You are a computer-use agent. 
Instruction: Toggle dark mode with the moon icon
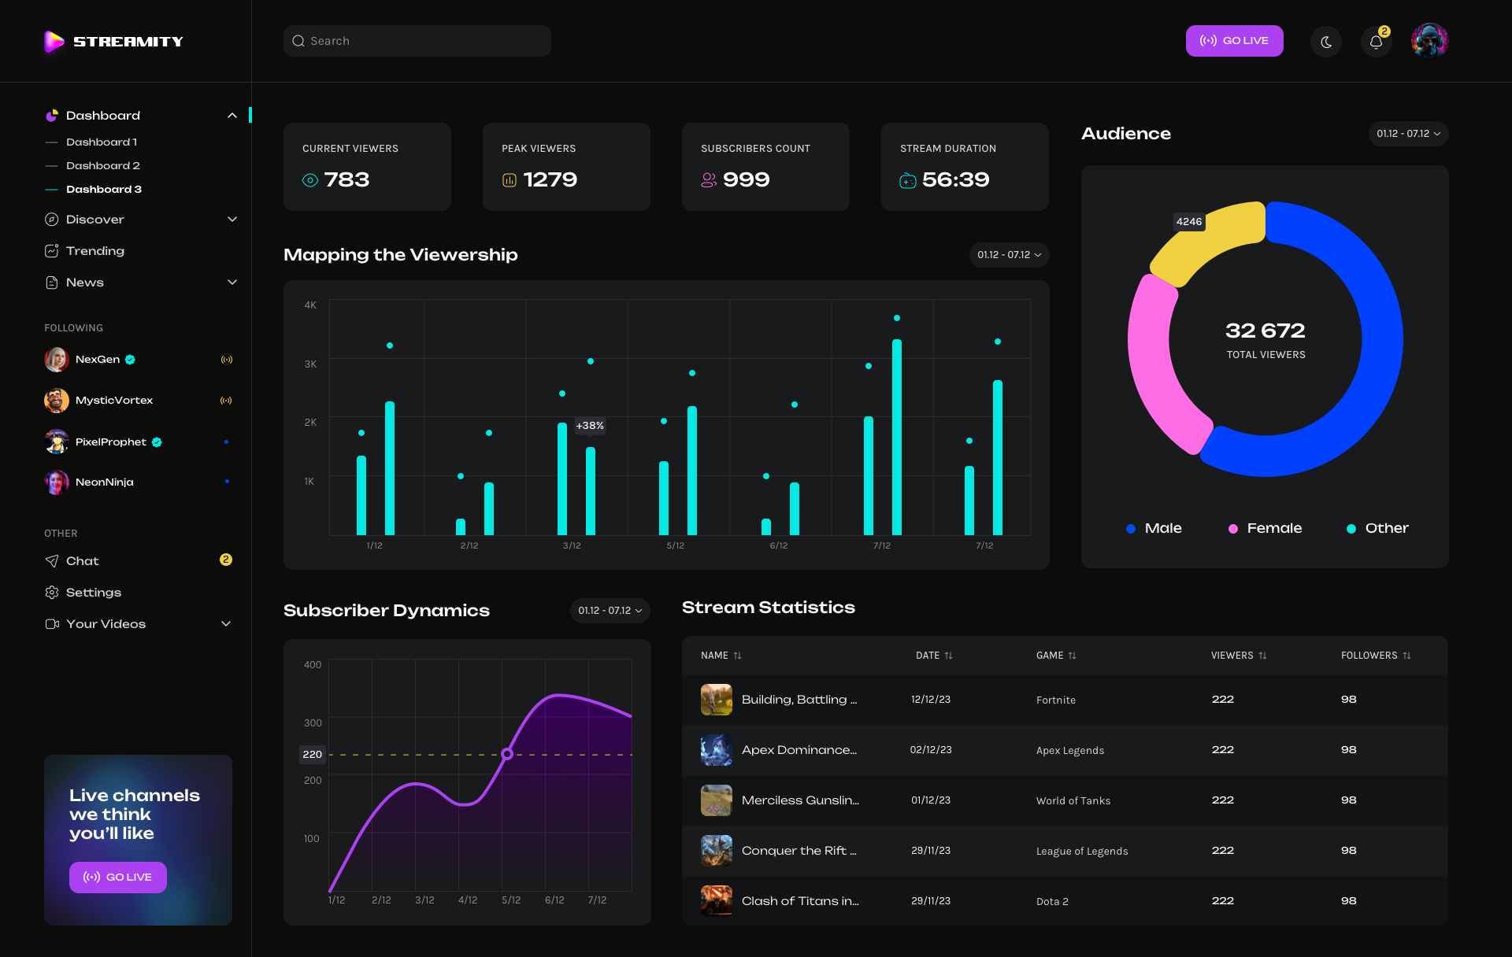tap(1326, 41)
